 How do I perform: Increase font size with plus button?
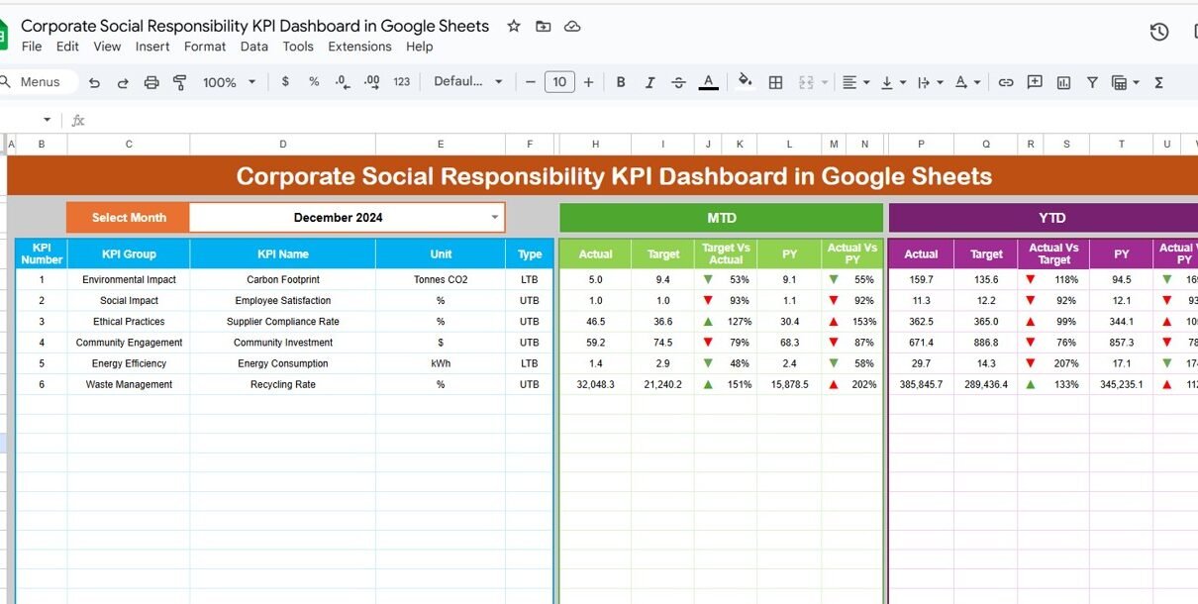coord(588,82)
